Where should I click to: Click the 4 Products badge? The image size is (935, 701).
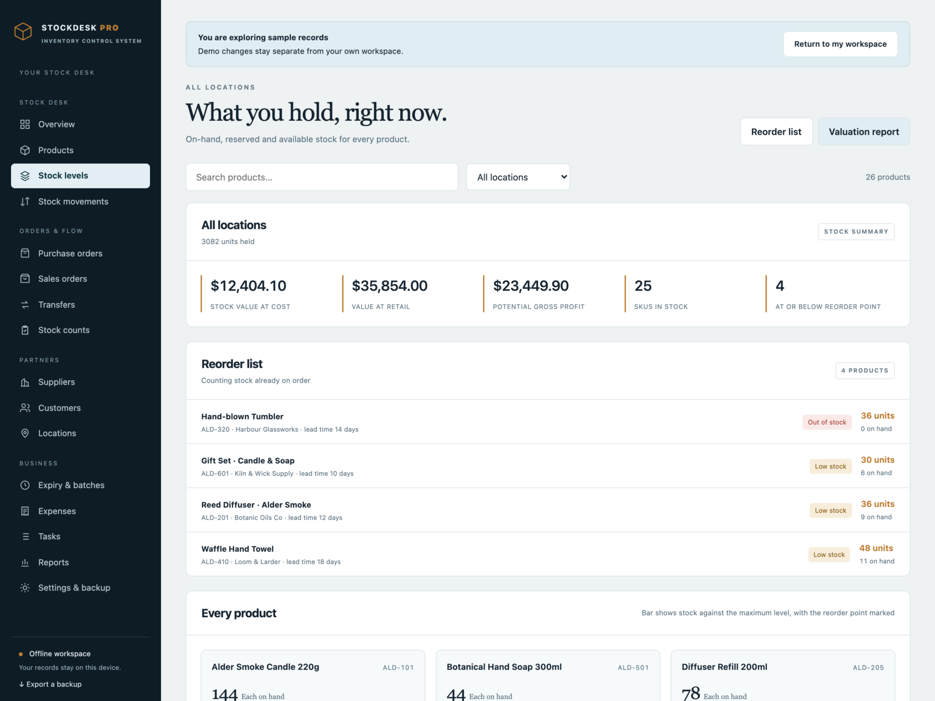tap(865, 370)
